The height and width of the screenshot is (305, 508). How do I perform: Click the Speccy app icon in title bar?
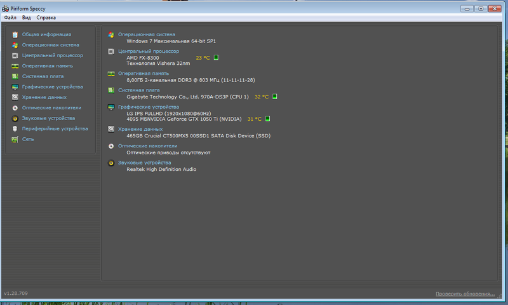point(5,8)
